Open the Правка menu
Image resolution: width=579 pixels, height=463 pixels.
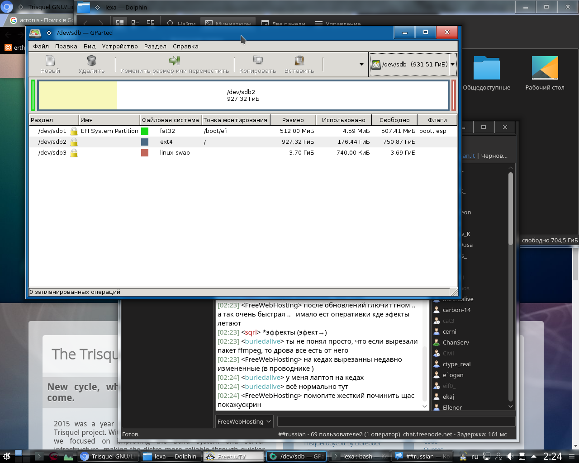coord(66,46)
